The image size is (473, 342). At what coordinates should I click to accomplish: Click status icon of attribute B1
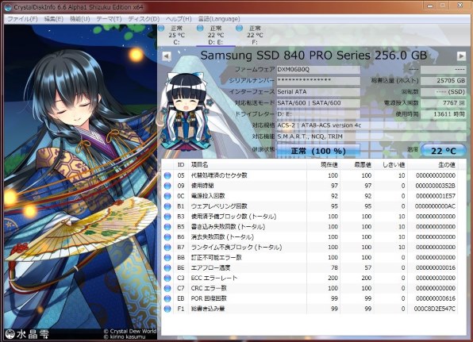[x=167, y=206]
